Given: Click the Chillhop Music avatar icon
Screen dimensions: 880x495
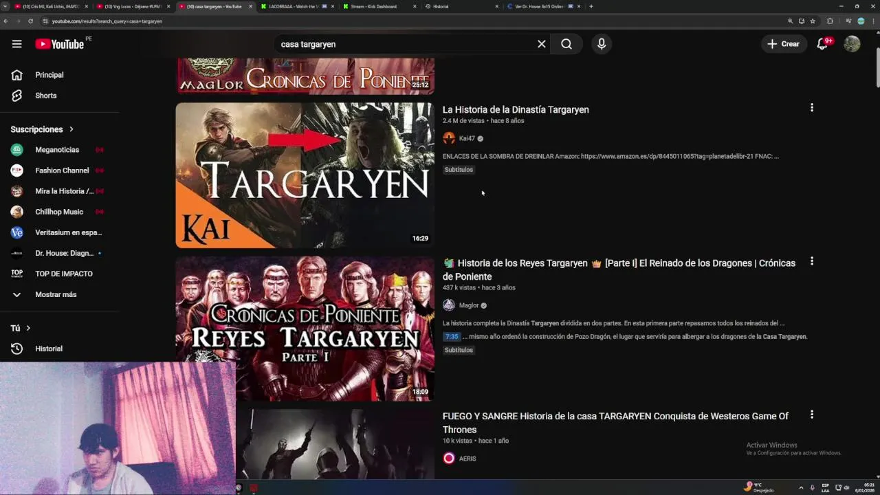Looking at the screenshot, I should (17, 212).
